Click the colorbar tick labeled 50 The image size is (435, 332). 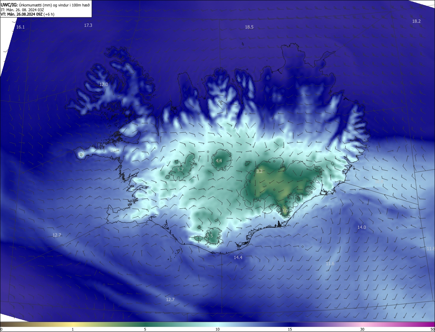[432, 329]
